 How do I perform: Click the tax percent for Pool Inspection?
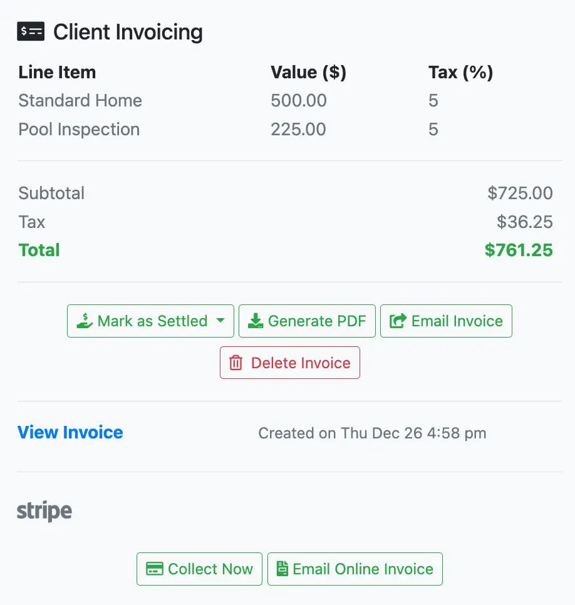point(433,129)
